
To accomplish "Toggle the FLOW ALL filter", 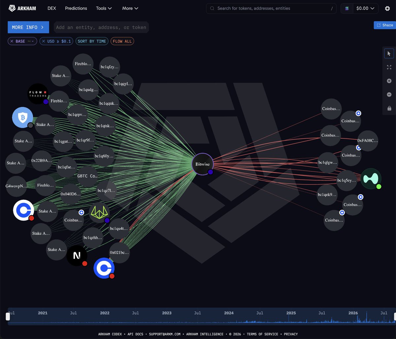I will click(122, 41).
